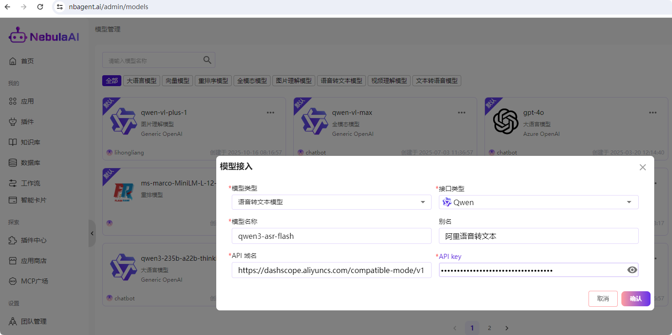Open 数据库 database section

coord(30,163)
